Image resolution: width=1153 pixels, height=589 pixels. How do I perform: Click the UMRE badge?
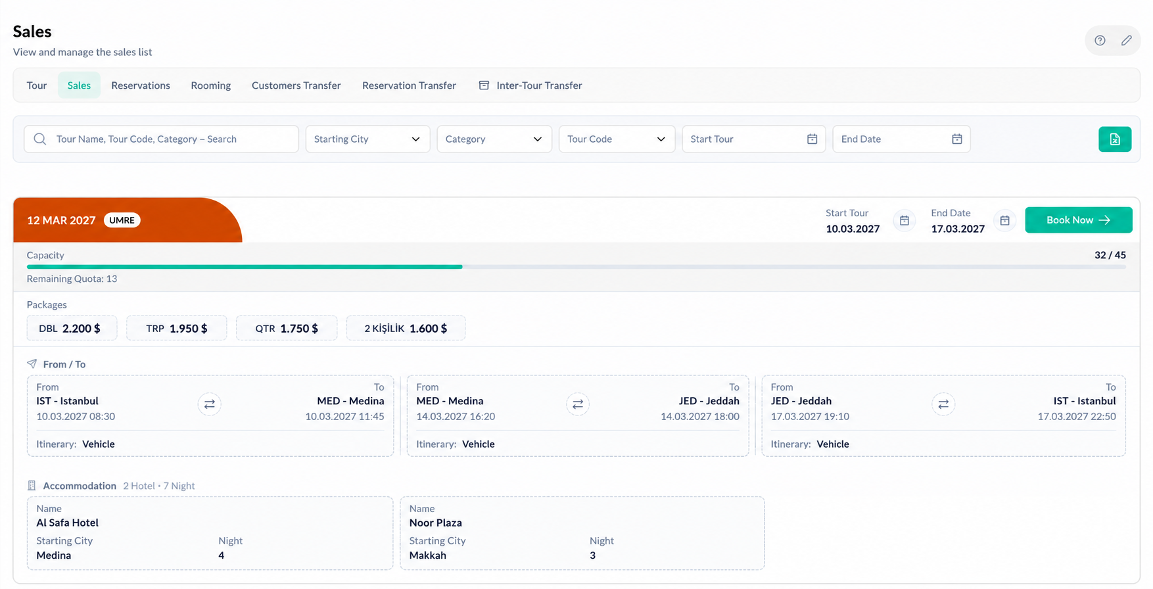tap(122, 220)
